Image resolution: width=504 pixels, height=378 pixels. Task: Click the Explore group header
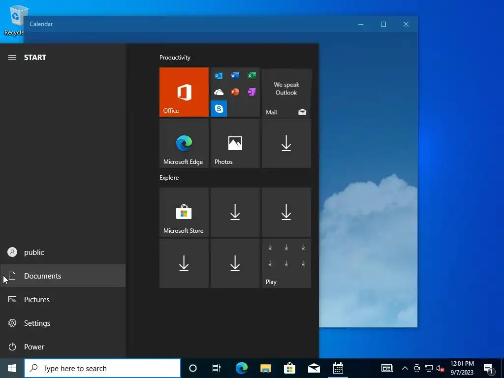[x=169, y=178]
